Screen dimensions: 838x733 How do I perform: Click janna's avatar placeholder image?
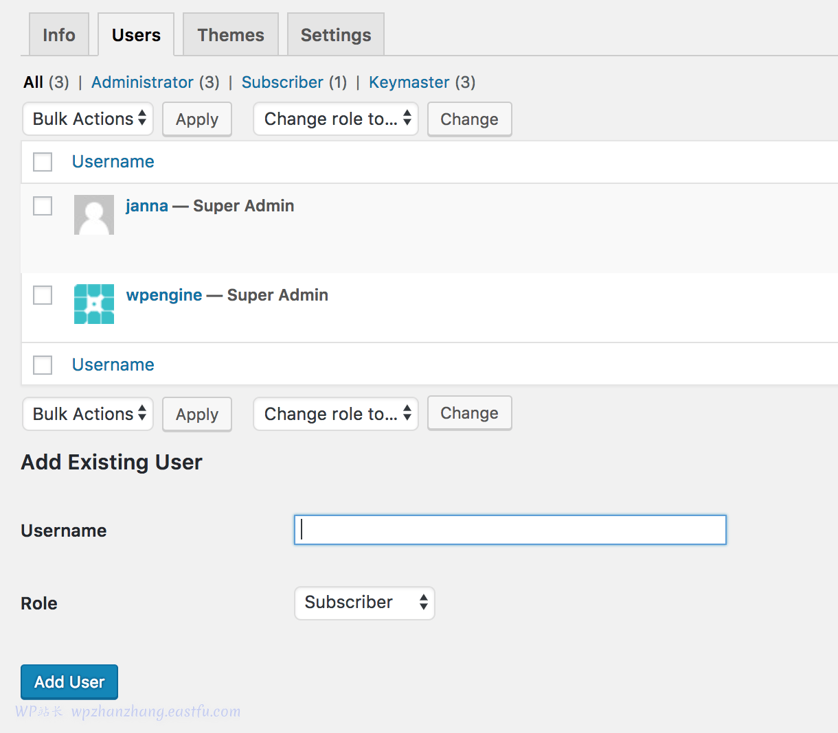(93, 214)
